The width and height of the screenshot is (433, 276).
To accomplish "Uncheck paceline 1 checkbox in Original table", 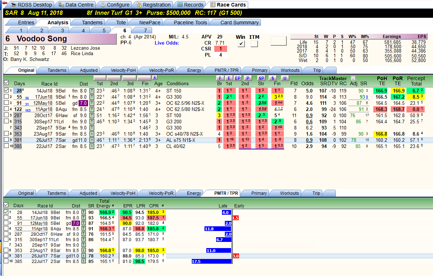I will tap(6, 90).
